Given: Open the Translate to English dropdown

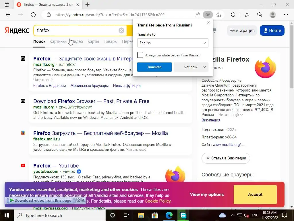Looking at the screenshot, I should [173, 43].
